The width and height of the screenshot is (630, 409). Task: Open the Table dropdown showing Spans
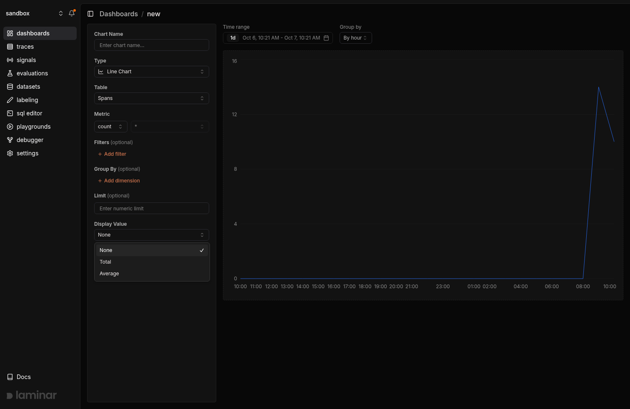(x=152, y=98)
